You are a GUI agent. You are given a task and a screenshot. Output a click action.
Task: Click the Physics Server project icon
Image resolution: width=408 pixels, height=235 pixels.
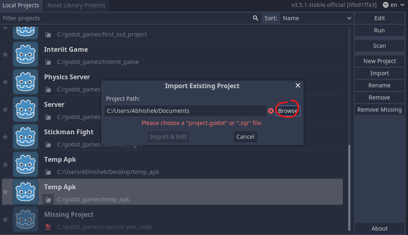[25, 82]
